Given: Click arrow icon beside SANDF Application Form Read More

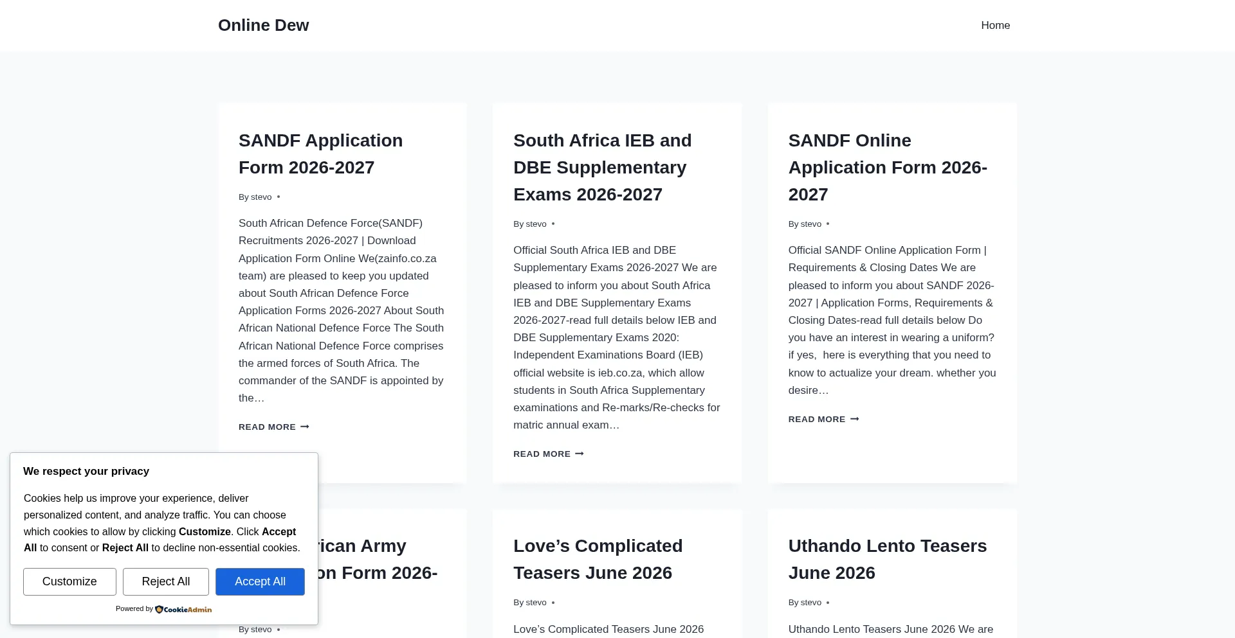Looking at the screenshot, I should (x=305, y=427).
